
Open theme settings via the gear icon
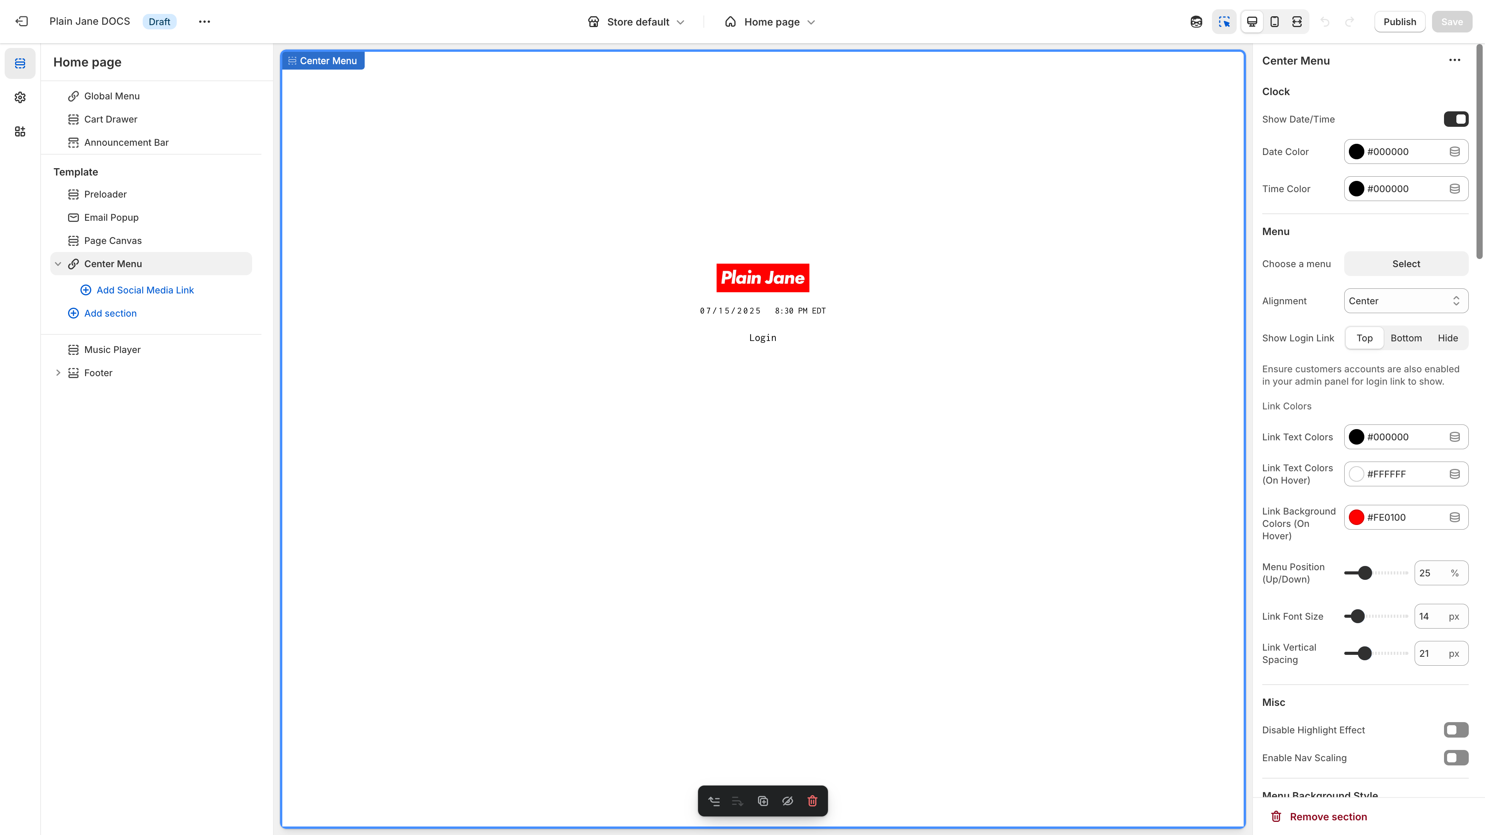(20, 97)
